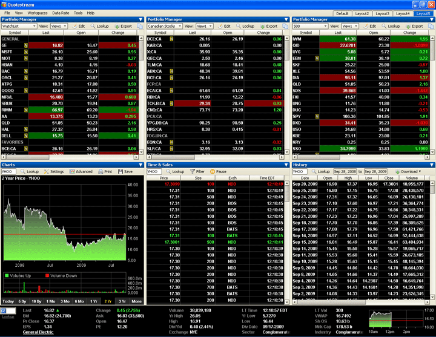
Task: Export the 500 portfolio list
Action: [414, 26]
